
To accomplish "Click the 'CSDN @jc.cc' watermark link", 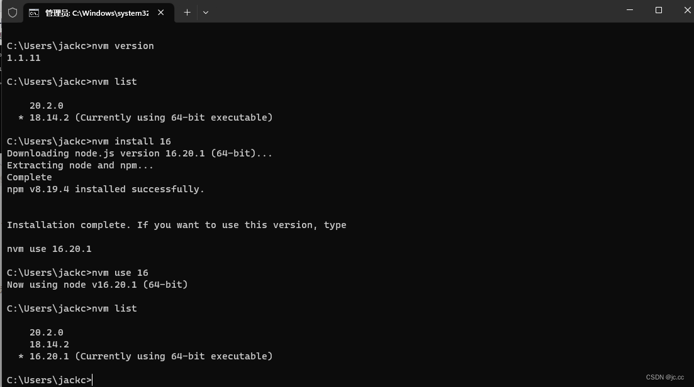I will [664, 377].
